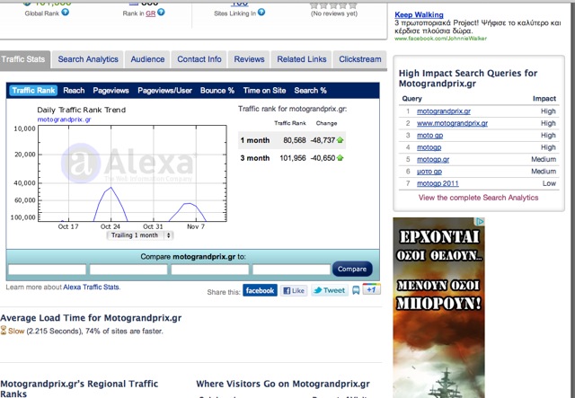Select the Reach chart tab
Image resolution: width=575 pixels, height=398 pixels.
[x=74, y=90]
